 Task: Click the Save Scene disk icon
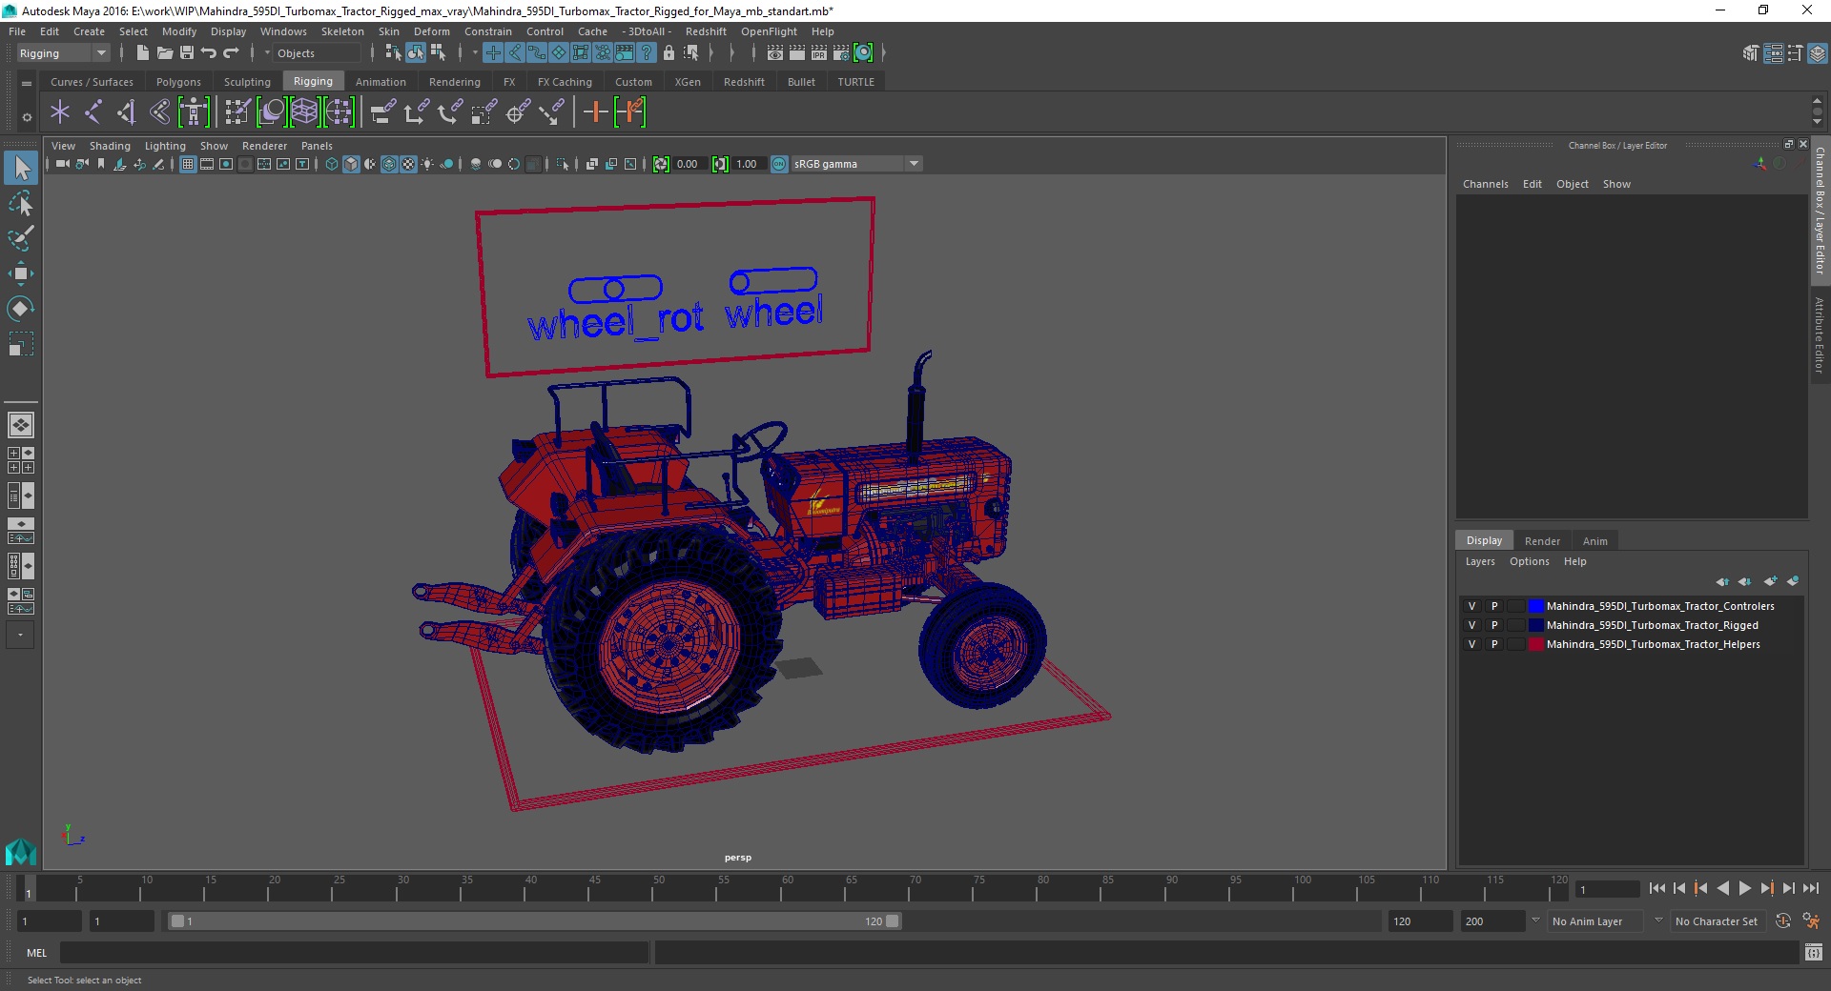point(187,53)
